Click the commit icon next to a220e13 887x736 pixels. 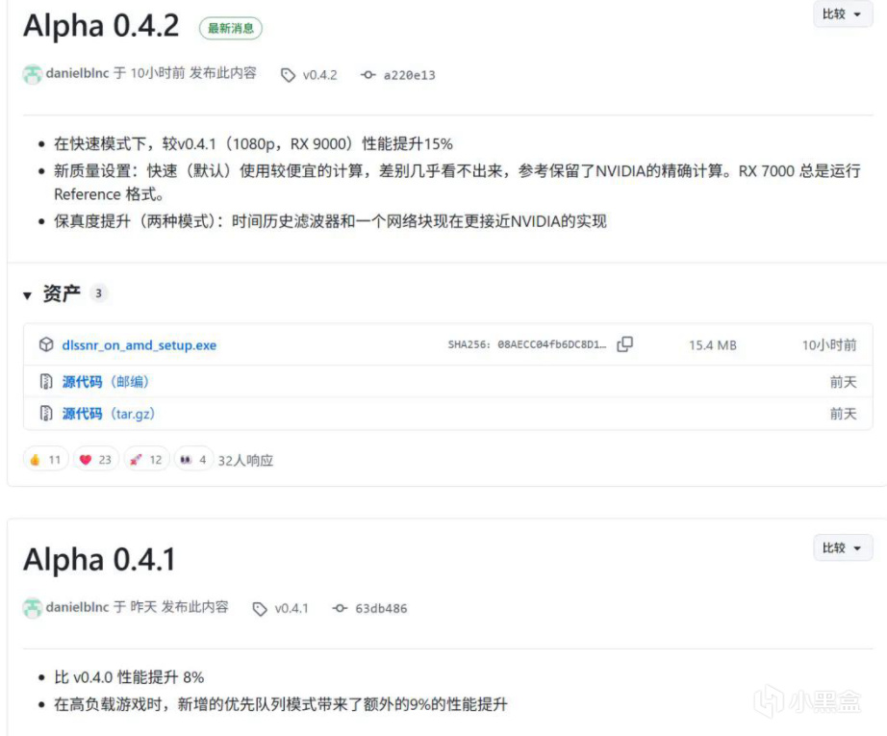[368, 75]
